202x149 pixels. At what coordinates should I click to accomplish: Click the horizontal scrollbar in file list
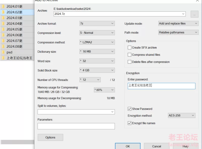click(17, 142)
